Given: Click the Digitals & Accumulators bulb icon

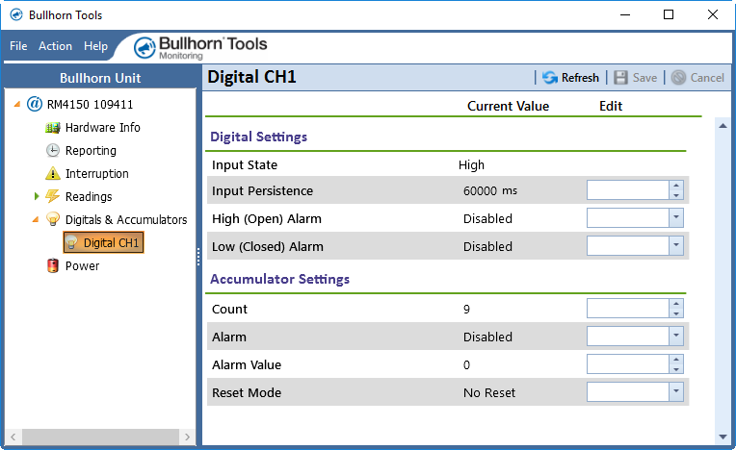Looking at the screenshot, I should point(53,219).
